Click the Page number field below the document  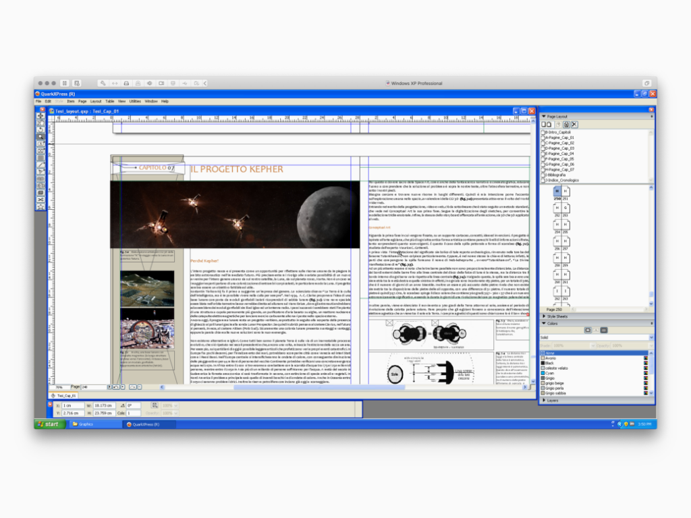click(x=94, y=387)
